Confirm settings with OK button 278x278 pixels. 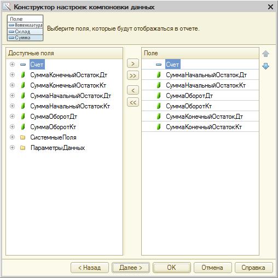pos(172,268)
